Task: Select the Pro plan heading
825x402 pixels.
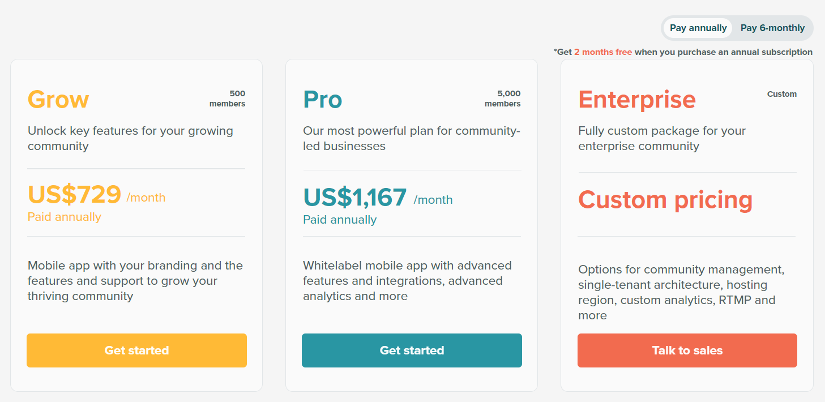Action: point(322,99)
